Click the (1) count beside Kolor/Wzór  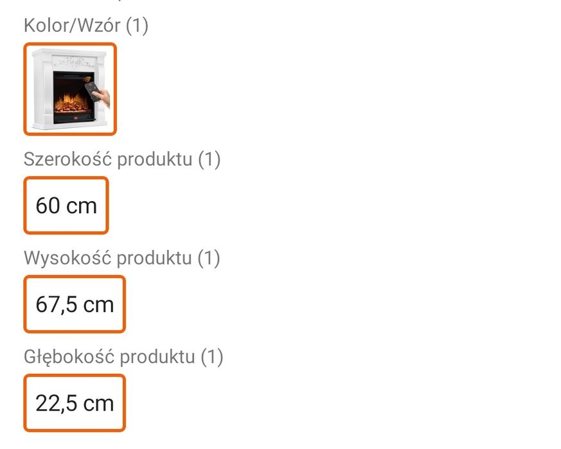(137, 26)
